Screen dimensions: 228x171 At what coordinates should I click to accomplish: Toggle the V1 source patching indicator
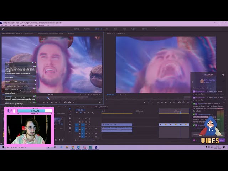pos(77,125)
